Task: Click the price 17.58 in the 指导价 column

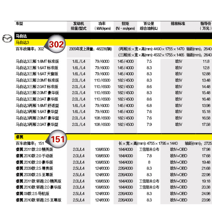Action: tap(206, 125)
